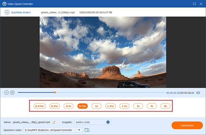This screenshot has height=135, width=206.
Task: Stop the video playback
Action: pos(12,92)
